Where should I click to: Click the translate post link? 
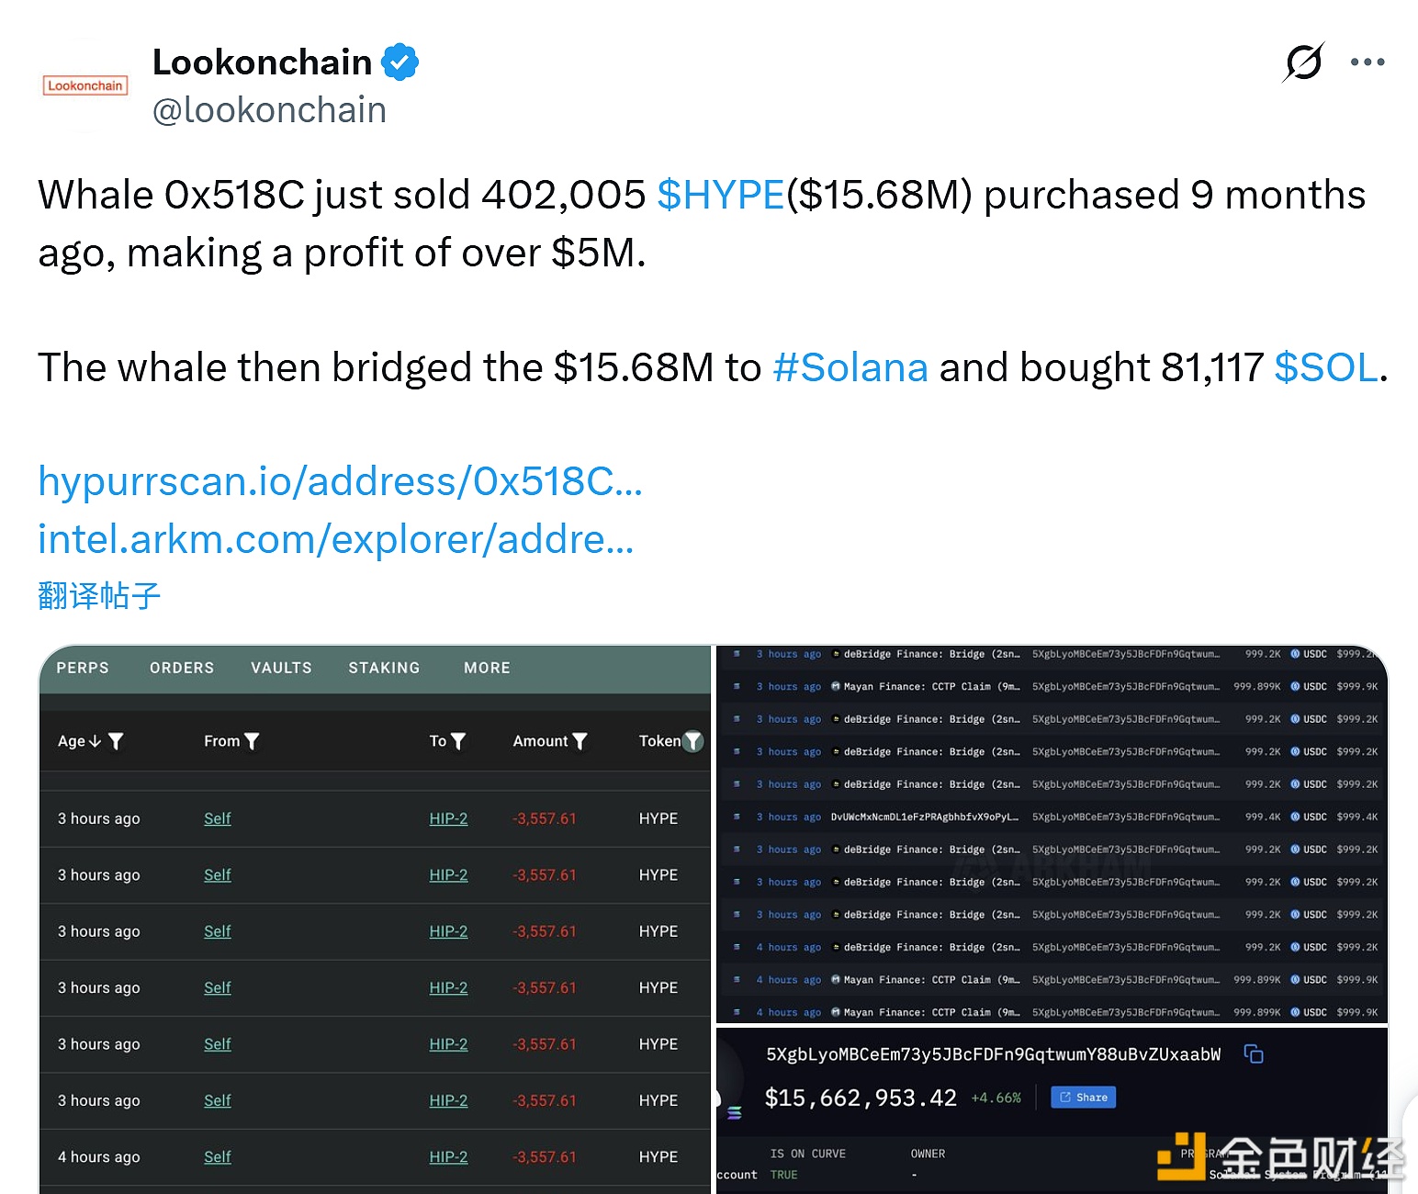[x=99, y=596]
